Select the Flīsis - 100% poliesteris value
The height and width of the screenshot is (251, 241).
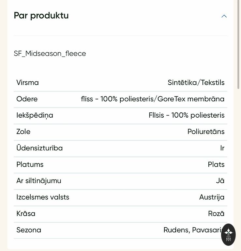click(187, 115)
